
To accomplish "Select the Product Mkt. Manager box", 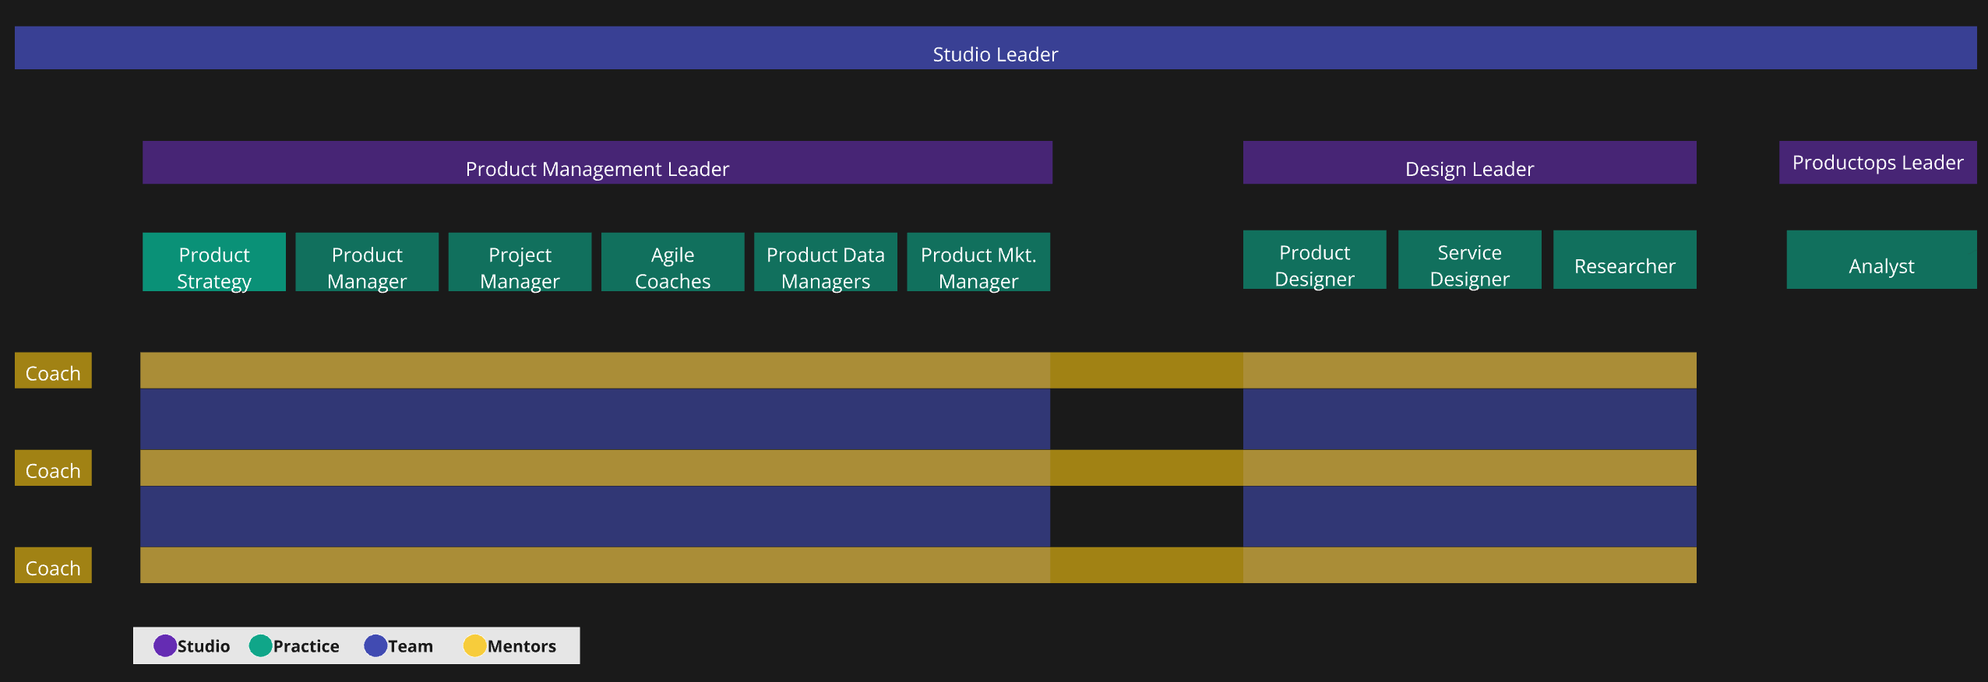I will 978,262.
